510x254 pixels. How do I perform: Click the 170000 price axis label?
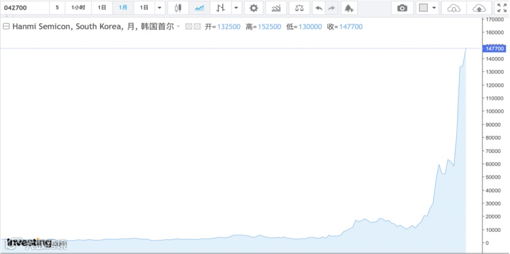pyautogui.click(x=494, y=20)
